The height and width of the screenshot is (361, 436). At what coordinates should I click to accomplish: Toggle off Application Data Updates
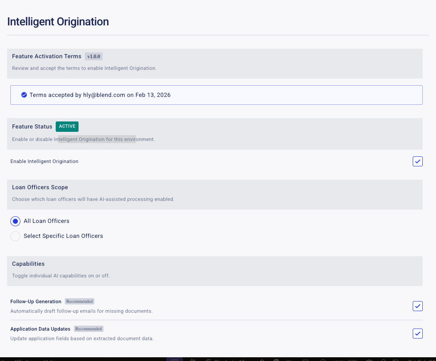(x=417, y=333)
